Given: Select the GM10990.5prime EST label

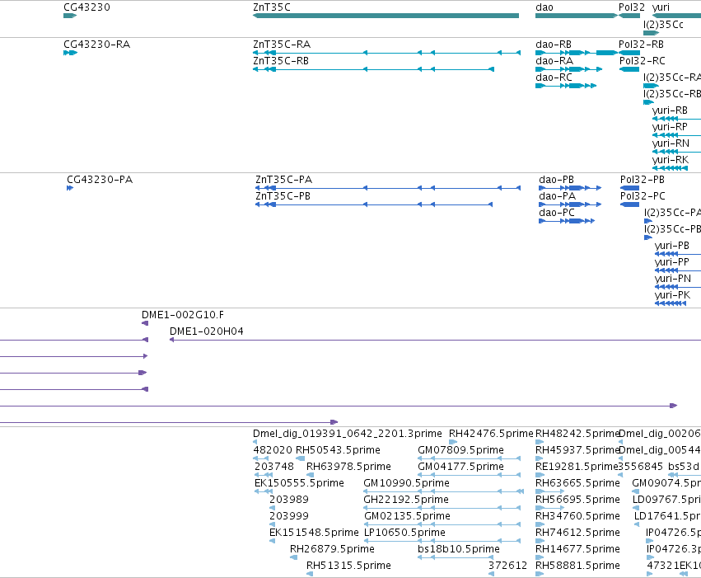Looking at the screenshot, I should (x=406, y=483).
